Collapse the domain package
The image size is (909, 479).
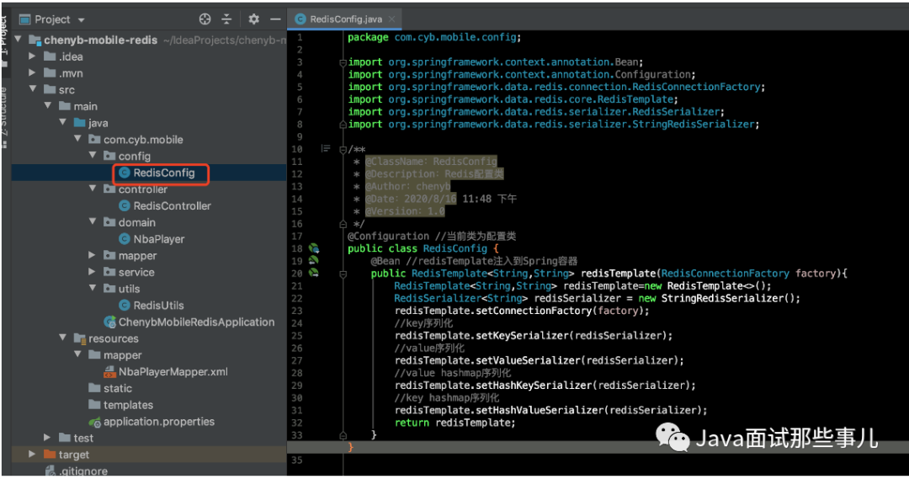click(93, 221)
